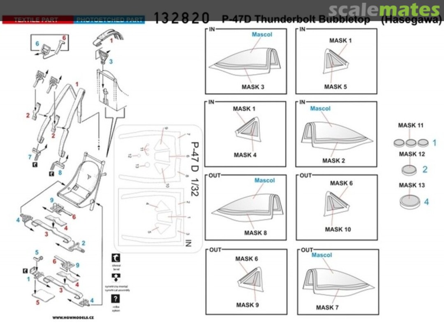This screenshot has width=444, height=328.
Task: Click the TEXTILE PART red label
Action: click(37, 20)
